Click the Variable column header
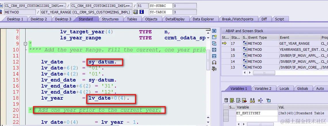 257,107
